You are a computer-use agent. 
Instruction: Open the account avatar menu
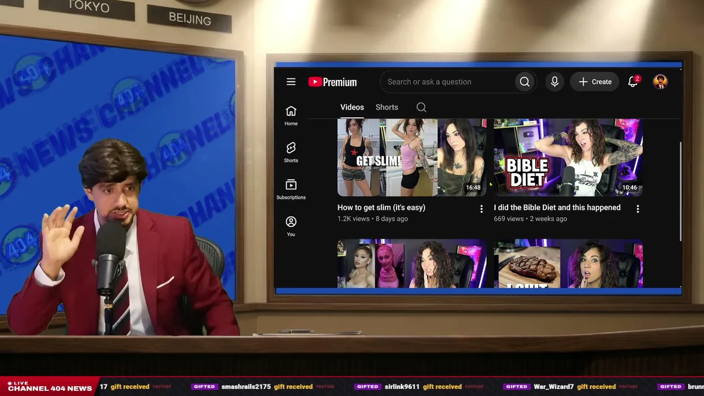tap(660, 82)
